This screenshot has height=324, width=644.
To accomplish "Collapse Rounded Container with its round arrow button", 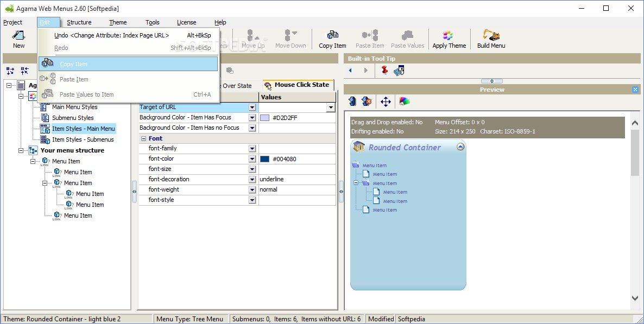I will 460,147.
